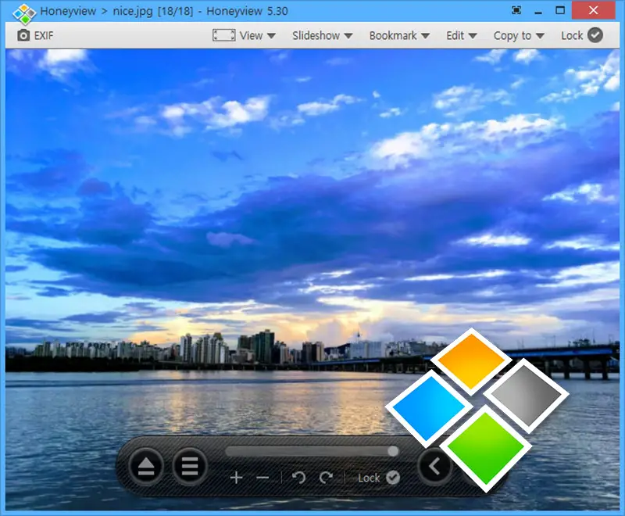Enter full screen via title bar icon

pyautogui.click(x=516, y=10)
